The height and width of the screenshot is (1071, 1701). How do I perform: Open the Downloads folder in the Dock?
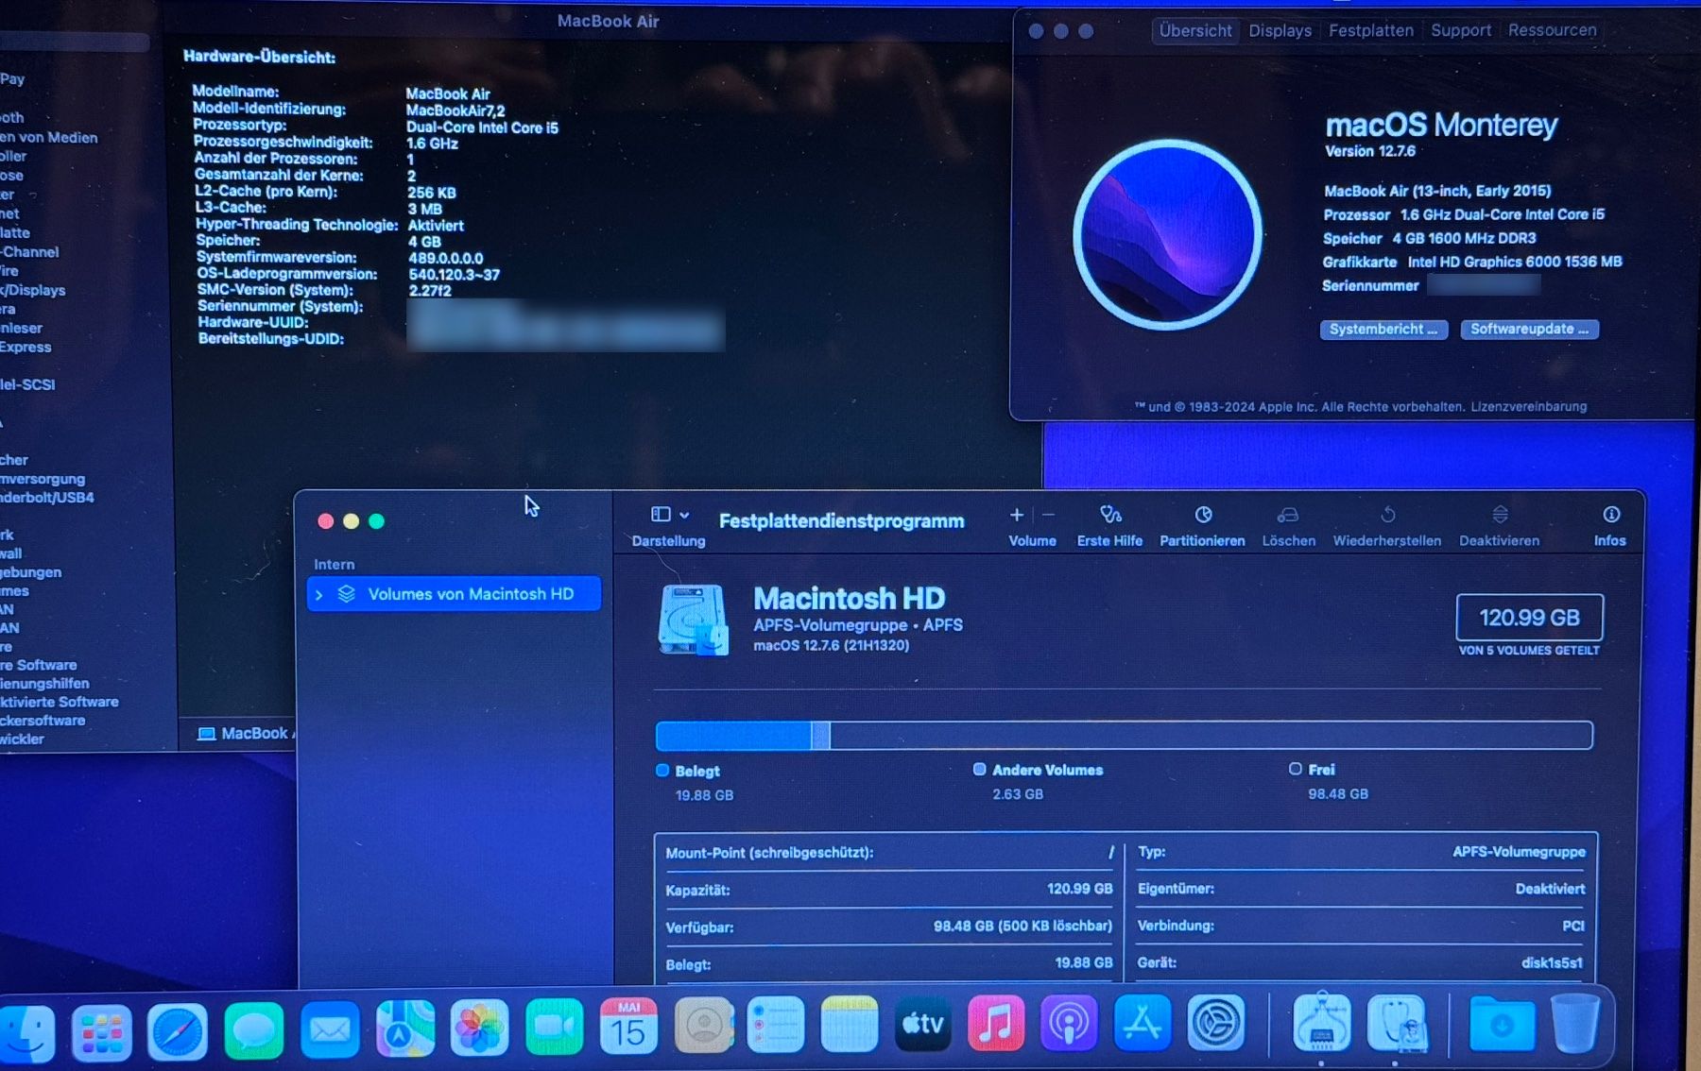[x=1502, y=1023]
